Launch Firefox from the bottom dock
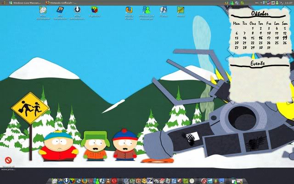Image resolution: width=294 pixels, height=184 pixels. tap(85, 181)
